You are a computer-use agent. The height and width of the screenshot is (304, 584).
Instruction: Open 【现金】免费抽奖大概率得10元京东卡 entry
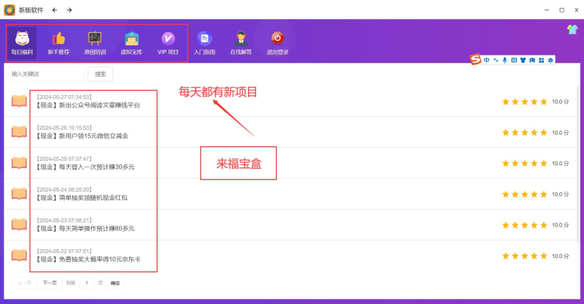(x=88, y=259)
